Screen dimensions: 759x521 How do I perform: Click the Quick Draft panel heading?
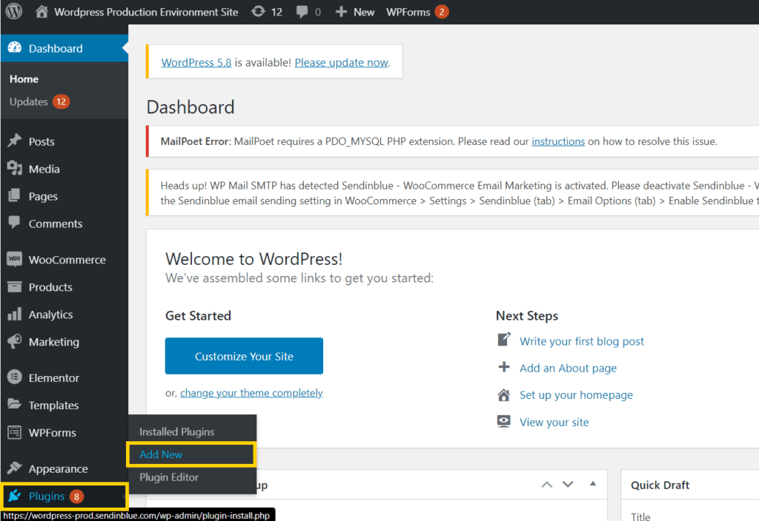(x=660, y=485)
